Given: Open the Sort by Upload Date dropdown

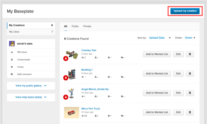Looking at the screenshot, I should point(160,38).
